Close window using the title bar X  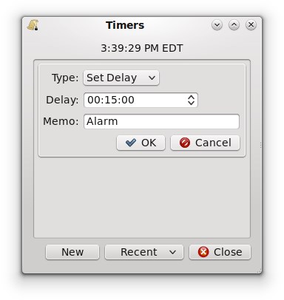click(251, 25)
